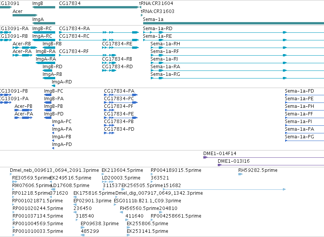Click transcript Sema-1a-RG
Viewport: 324px width, 237px height.
(x=238, y=78)
